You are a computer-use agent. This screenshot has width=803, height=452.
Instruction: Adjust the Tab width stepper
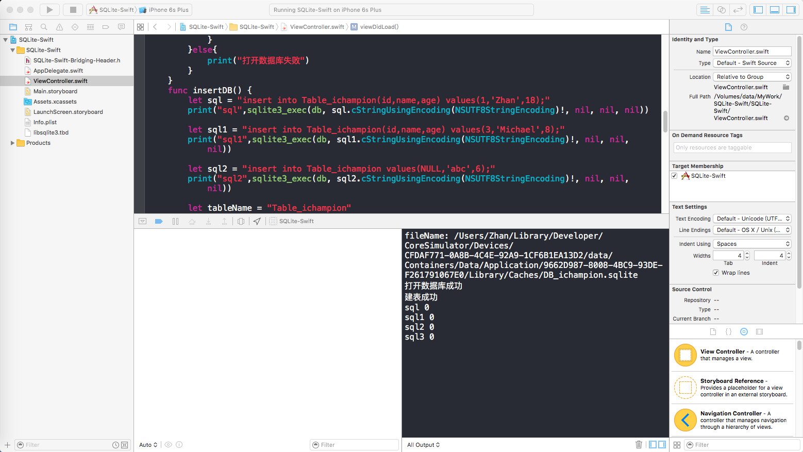coord(747,256)
